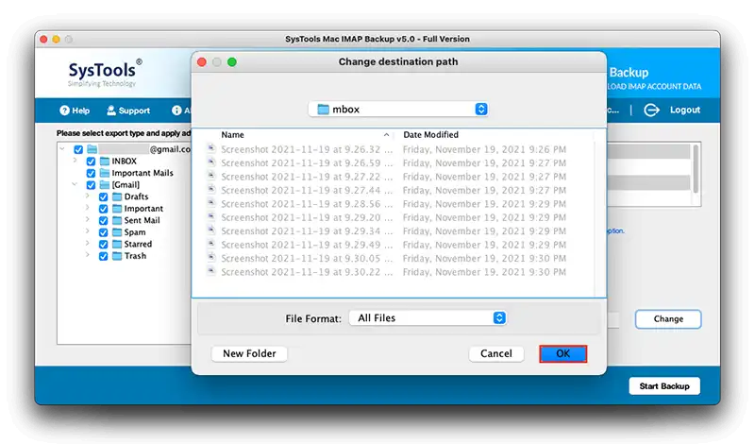Uncheck the gmail account root checkbox
The image size is (755, 444).
pos(78,149)
